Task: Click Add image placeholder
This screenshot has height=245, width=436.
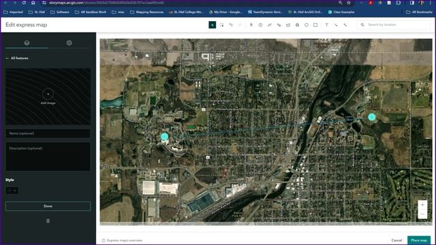Action: coord(48,97)
